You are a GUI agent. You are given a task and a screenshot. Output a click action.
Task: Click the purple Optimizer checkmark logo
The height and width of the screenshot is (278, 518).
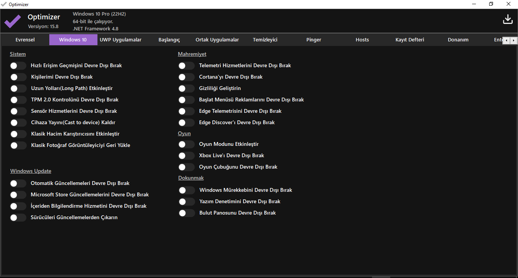pos(13,21)
